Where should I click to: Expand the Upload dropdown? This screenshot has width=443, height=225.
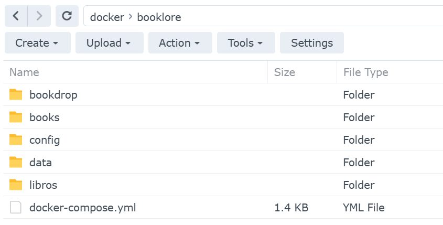click(x=109, y=43)
